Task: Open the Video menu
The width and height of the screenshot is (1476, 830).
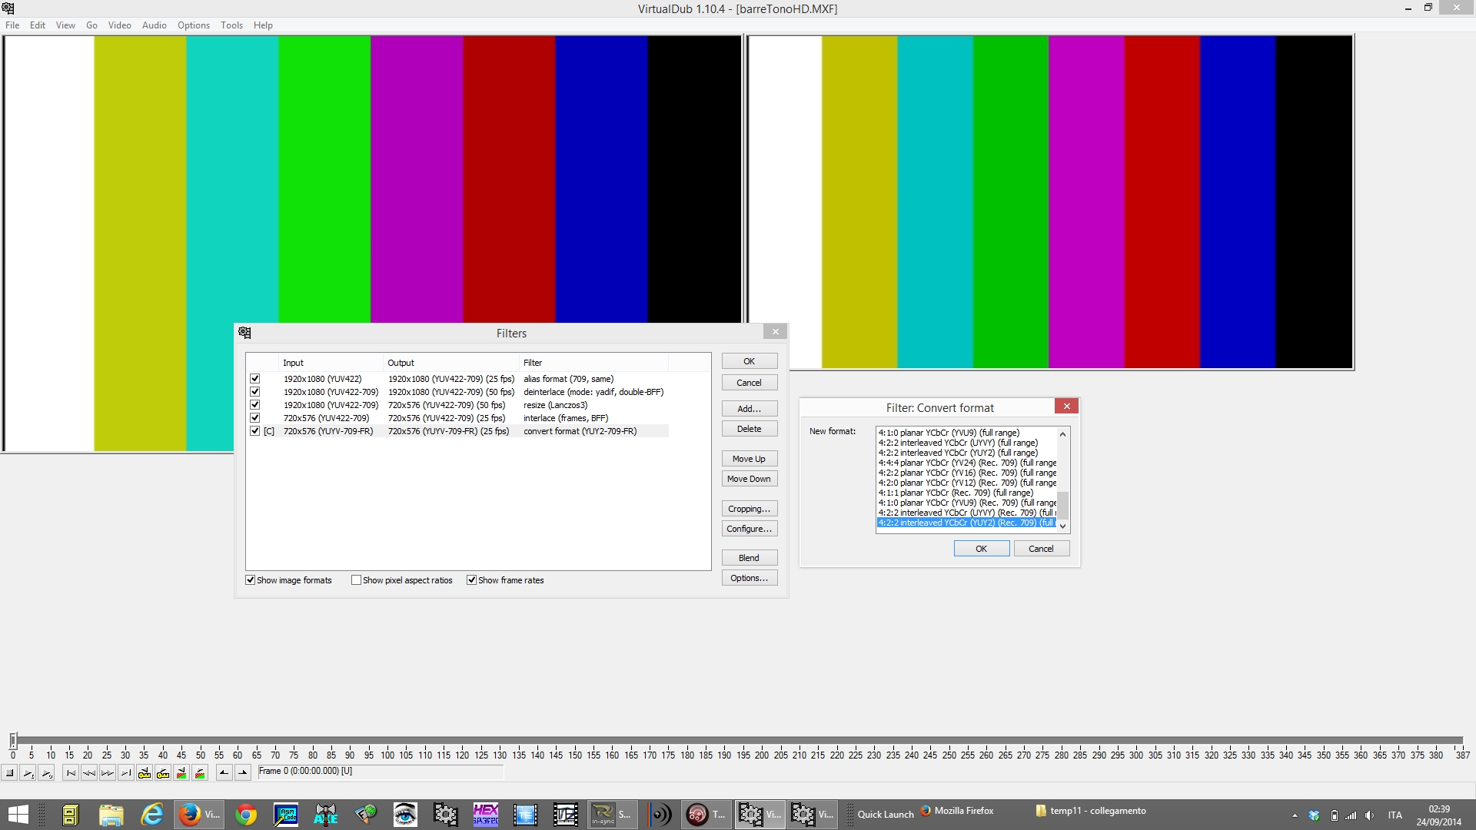Action: pyautogui.click(x=119, y=25)
